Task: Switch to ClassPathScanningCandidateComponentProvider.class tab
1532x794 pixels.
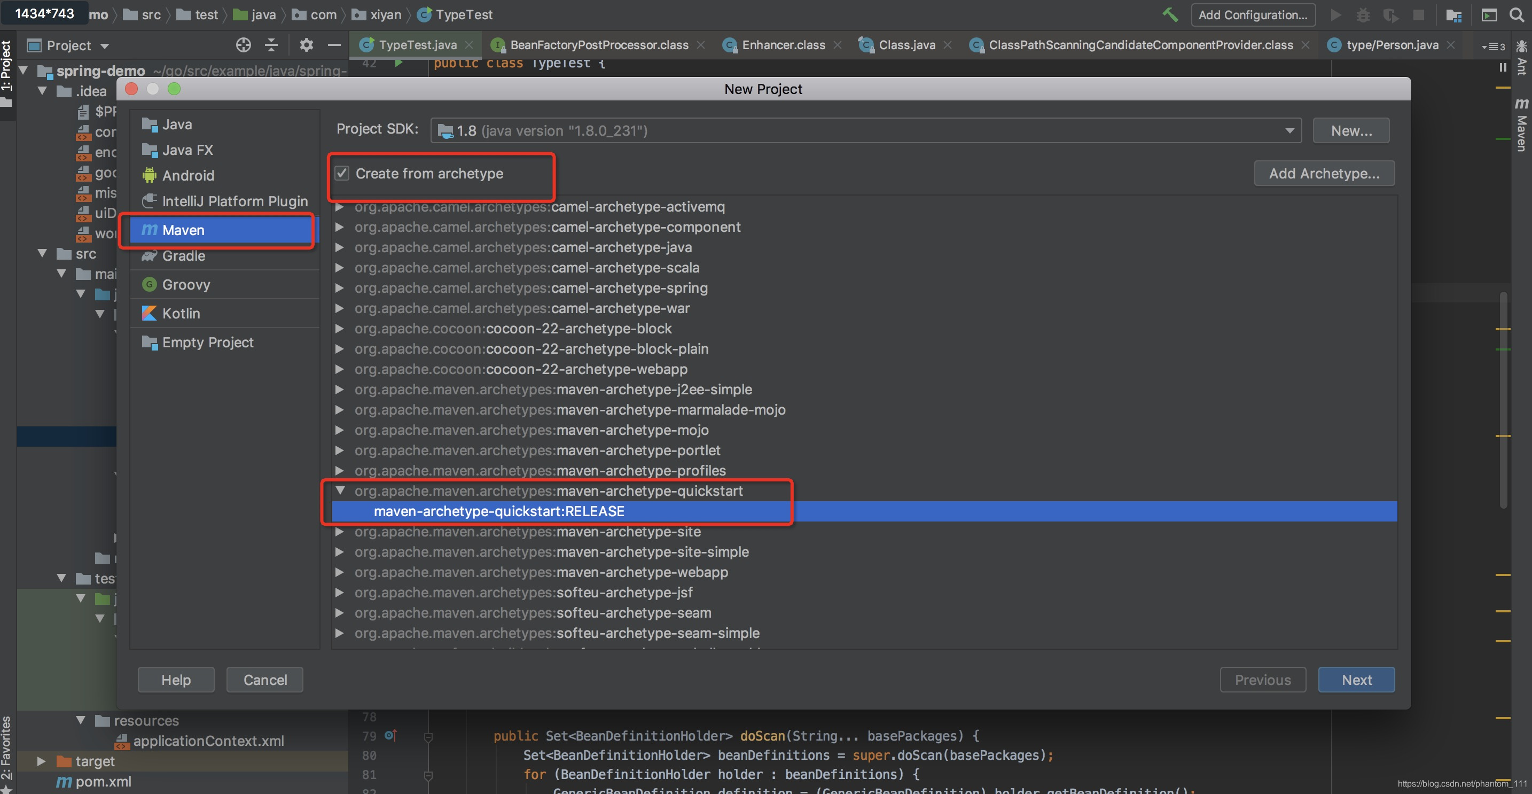Action: pyautogui.click(x=1139, y=45)
